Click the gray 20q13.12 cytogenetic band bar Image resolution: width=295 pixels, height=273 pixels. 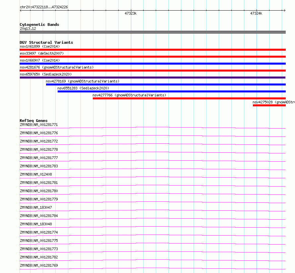(152, 32)
